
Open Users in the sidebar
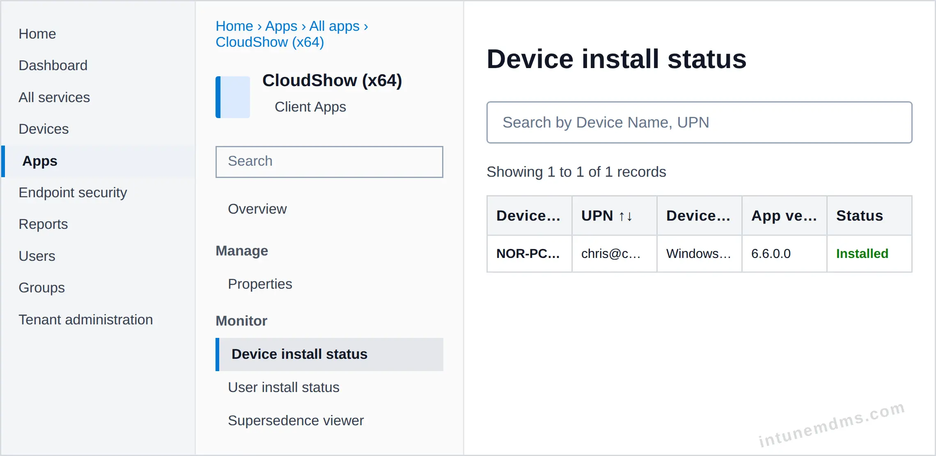pyautogui.click(x=37, y=256)
